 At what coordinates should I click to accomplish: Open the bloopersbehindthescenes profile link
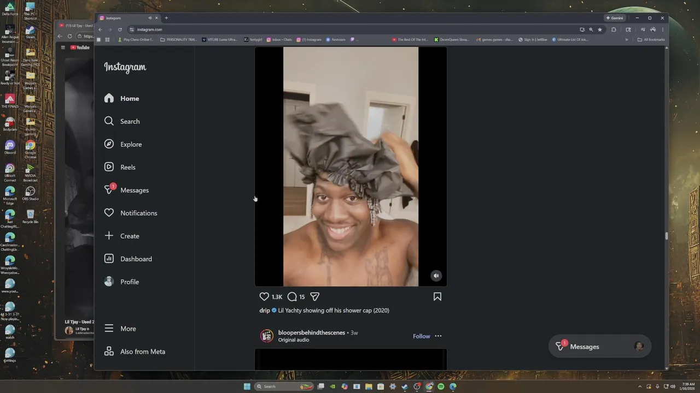coord(312,332)
